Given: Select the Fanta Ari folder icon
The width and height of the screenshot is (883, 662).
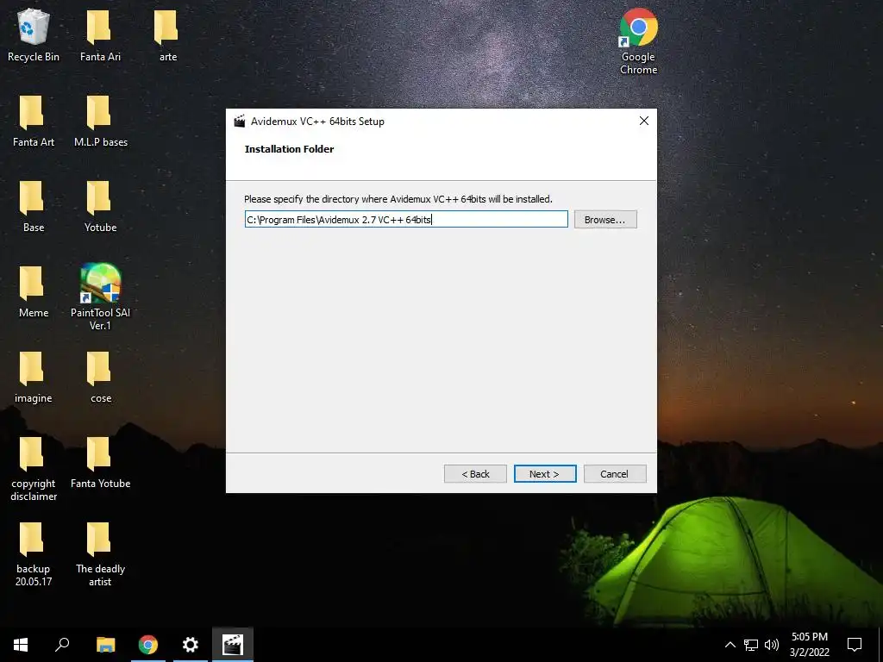Looking at the screenshot, I should (x=100, y=35).
